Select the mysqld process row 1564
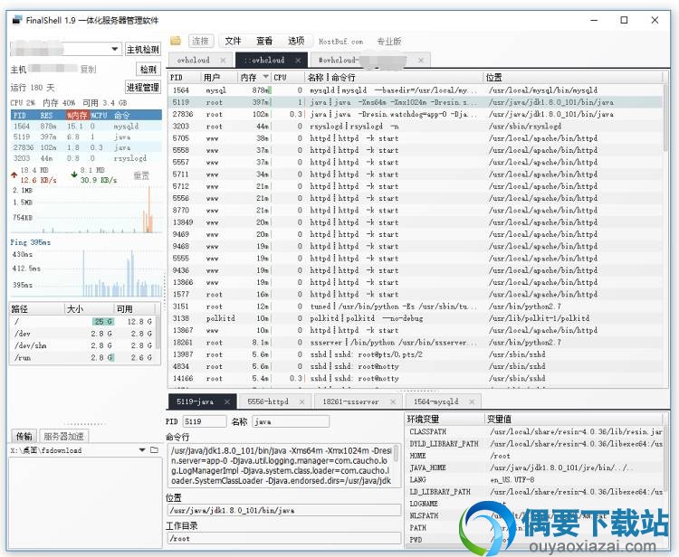This screenshot has width=679, height=557. pos(415,90)
